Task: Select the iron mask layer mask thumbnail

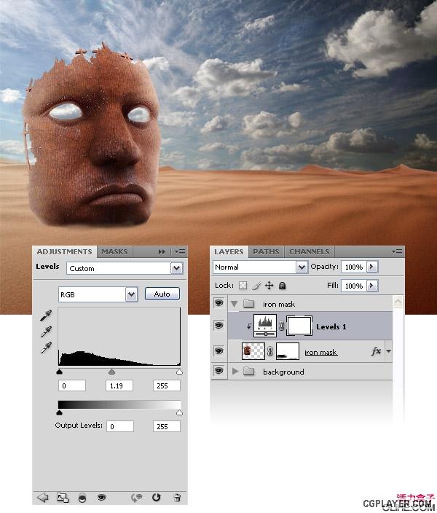Action: (x=288, y=351)
